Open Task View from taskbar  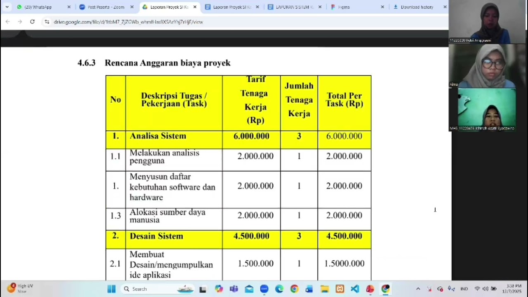coord(203,289)
